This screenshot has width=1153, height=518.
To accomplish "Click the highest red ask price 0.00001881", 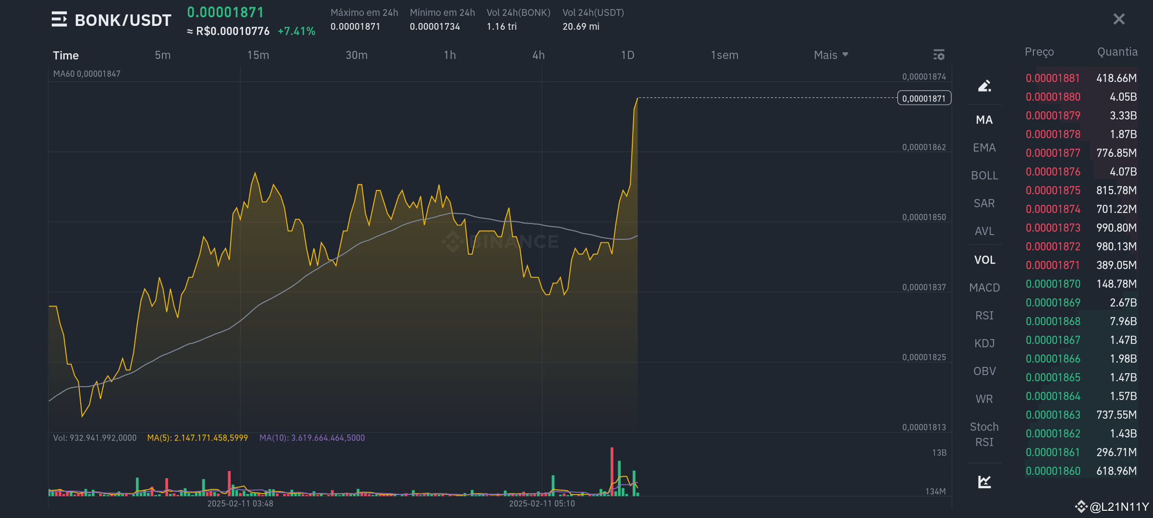I will click(1053, 78).
